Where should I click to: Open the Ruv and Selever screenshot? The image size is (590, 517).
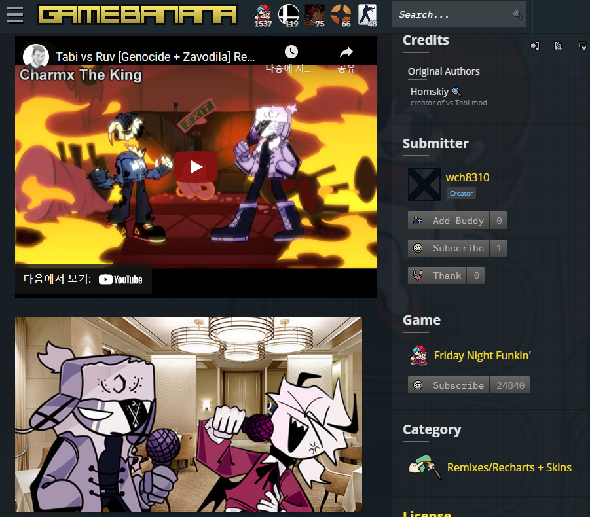click(x=189, y=414)
